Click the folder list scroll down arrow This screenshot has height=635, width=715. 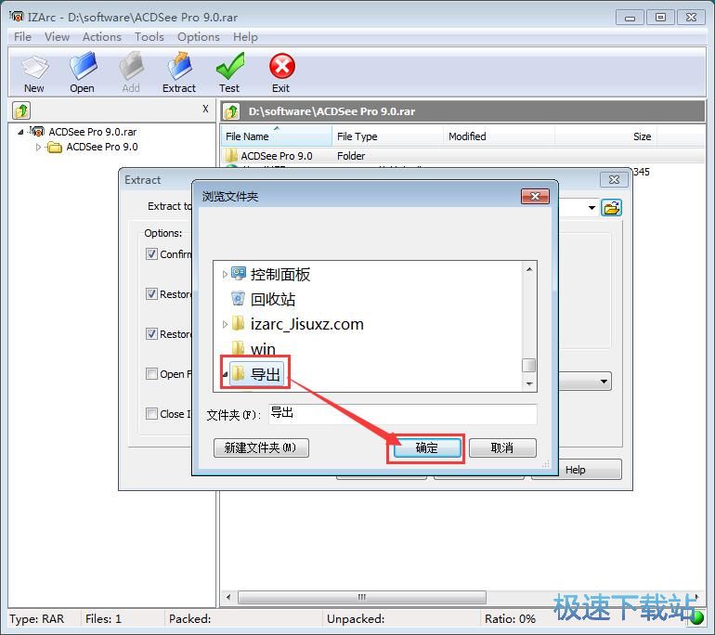click(x=529, y=383)
